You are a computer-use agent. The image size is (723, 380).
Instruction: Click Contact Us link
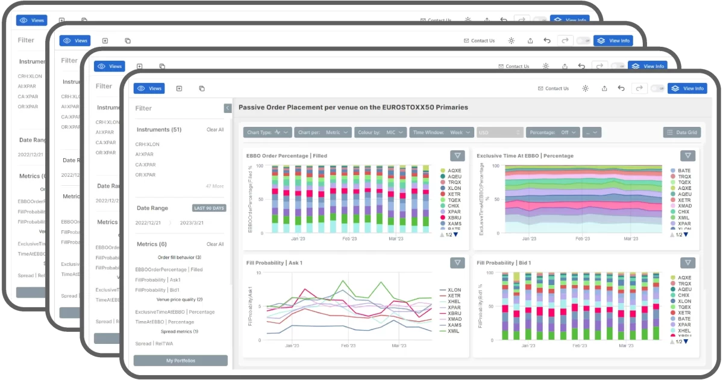point(553,88)
